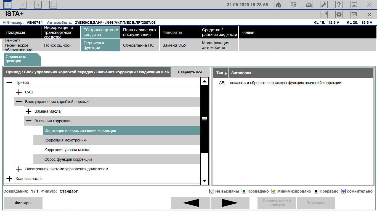The image size is (377, 211).
Task: Expand the CAS tree node
Action: (19, 92)
